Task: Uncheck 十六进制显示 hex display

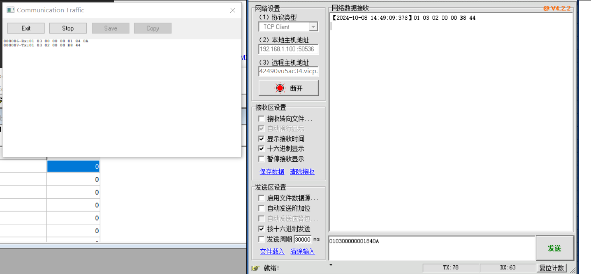Action: [262, 149]
